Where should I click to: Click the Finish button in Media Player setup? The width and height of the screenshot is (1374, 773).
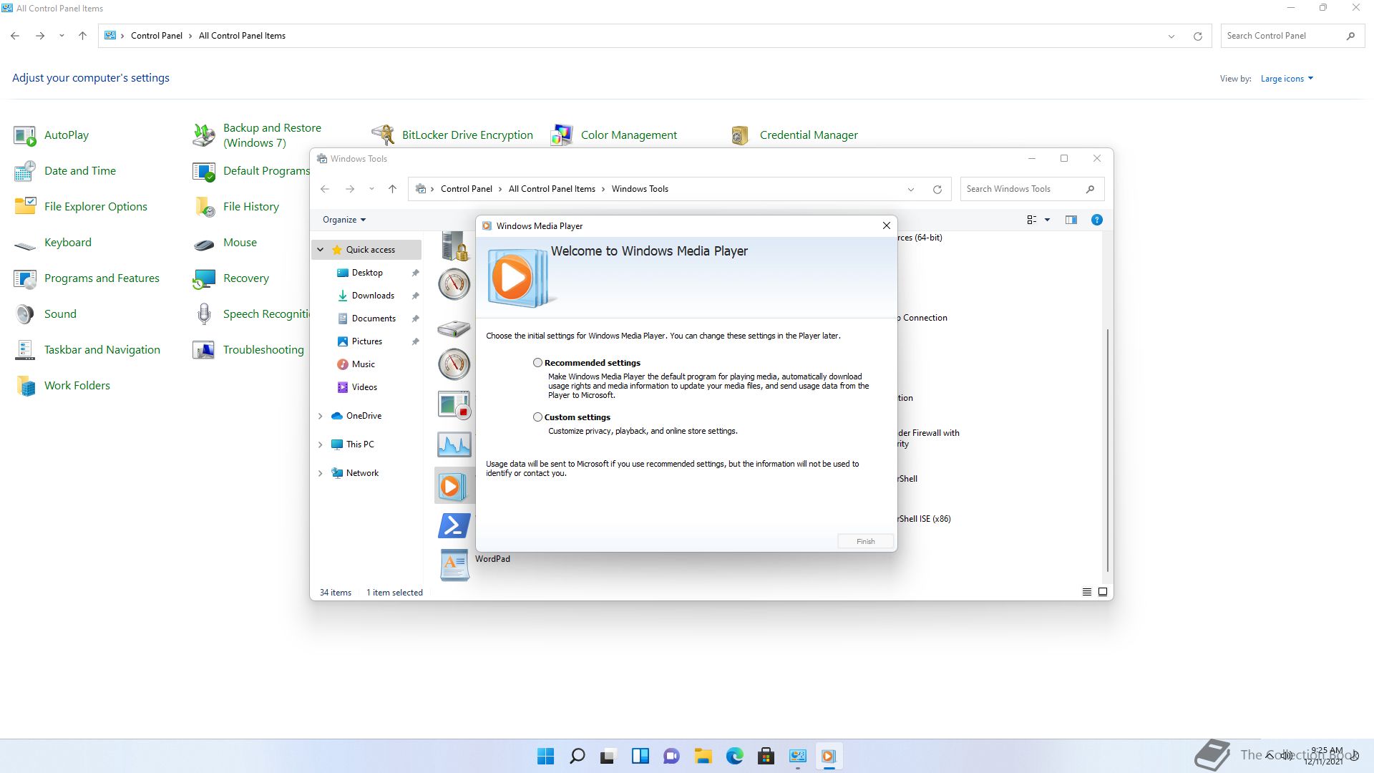click(x=865, y=541)
